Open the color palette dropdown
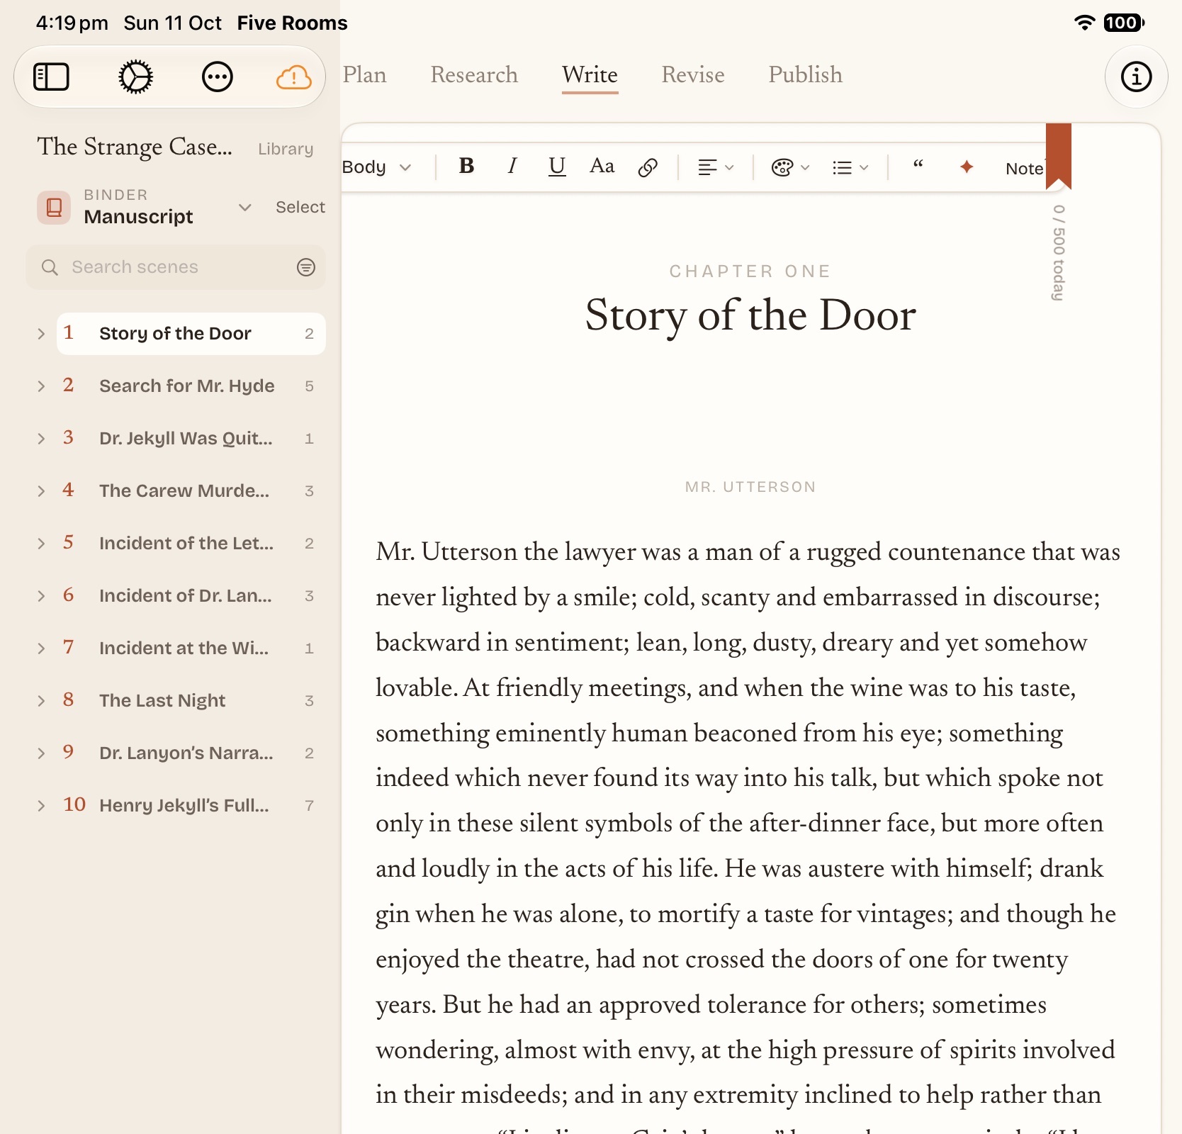The image size is (1182, 1134). click(790, 167)
